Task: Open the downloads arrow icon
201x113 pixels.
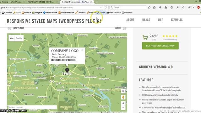Action: 160,8
